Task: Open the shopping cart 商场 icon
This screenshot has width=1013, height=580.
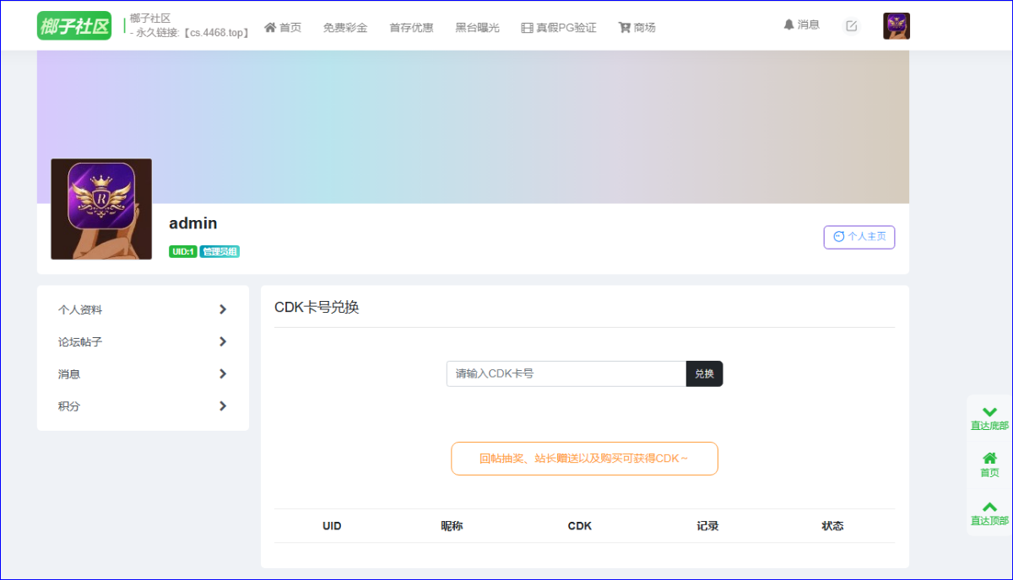Action: 625,27
